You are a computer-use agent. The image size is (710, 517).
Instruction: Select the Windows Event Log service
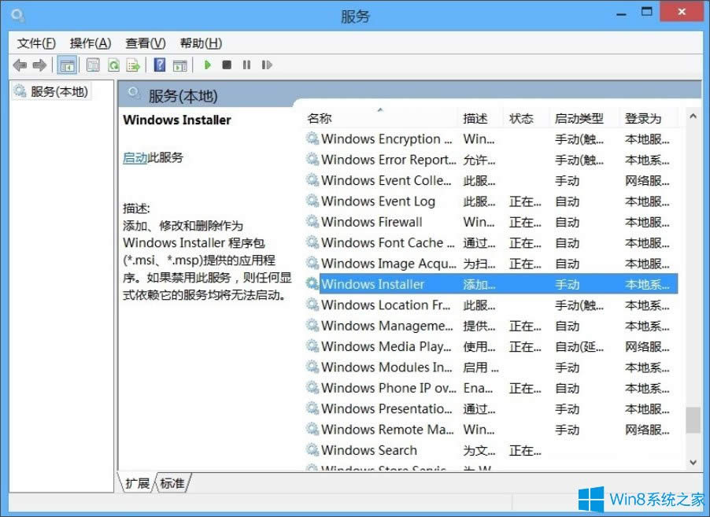(x=378, y=201)
